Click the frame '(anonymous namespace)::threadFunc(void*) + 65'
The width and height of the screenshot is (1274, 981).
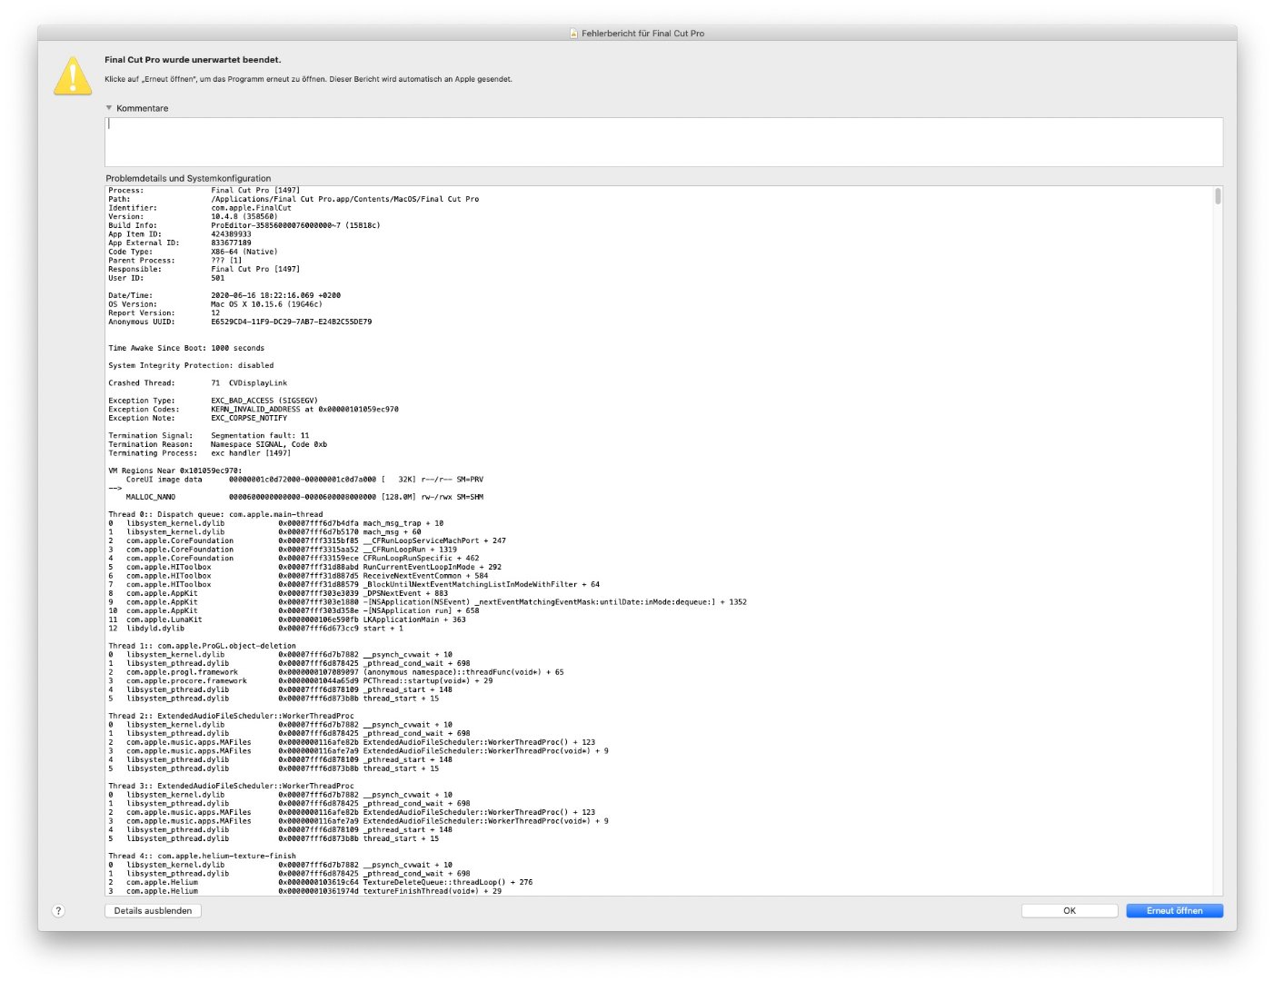pos(463,672)
